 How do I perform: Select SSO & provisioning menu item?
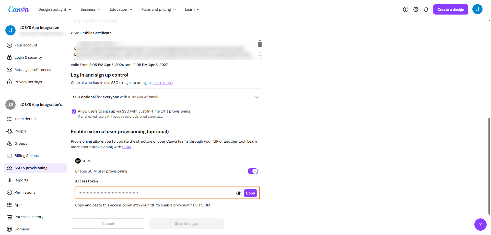(36, 168)
